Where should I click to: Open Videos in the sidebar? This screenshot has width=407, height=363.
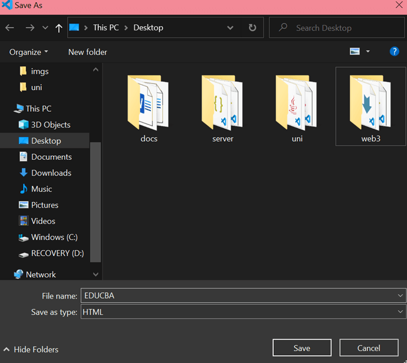37,221
